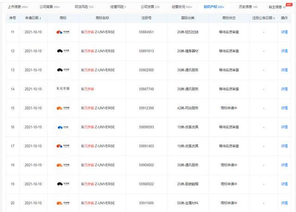Image resolution: width=296 pixels, height=212 pixels.
Task: Select registration number 59909002
Action: (146, 165)
